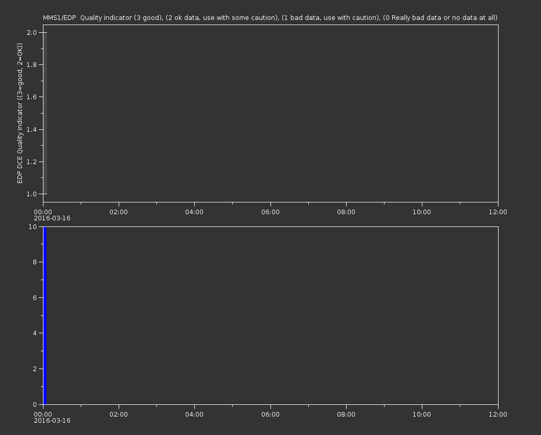Pick the 02:00 time label under the quality indicator plot
Viewport: 541px width, 435px height.
(x=119, y=212)
